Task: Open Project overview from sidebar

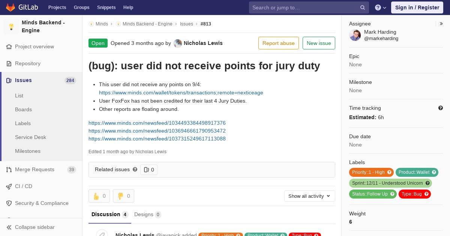Action: pos(34,47)
